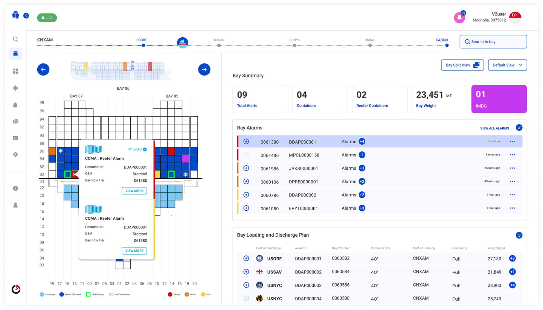
Task: Open the dashboard grid sidebar icon
Action: pos(16,71)
